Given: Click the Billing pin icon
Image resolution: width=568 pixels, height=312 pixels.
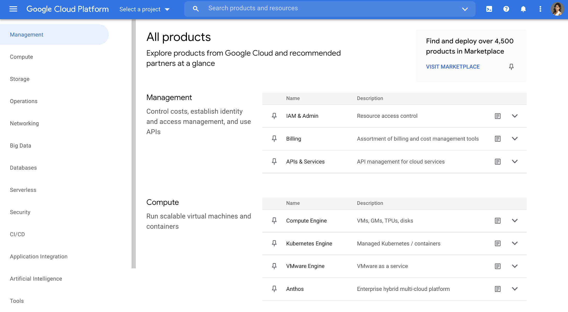Looking at the screenshot, I should point(274,138).
